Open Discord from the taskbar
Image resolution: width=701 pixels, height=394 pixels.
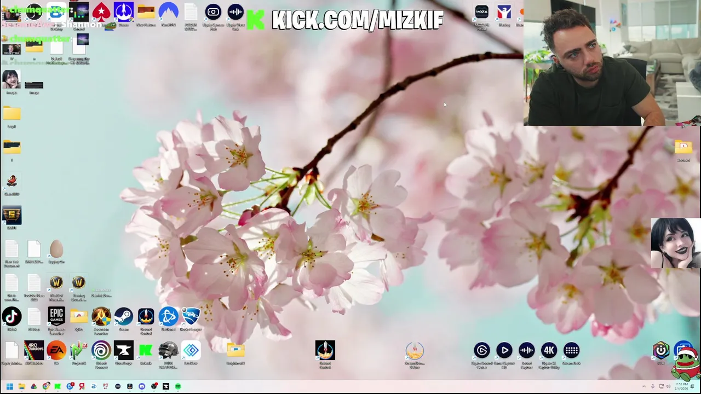point(142,386)
